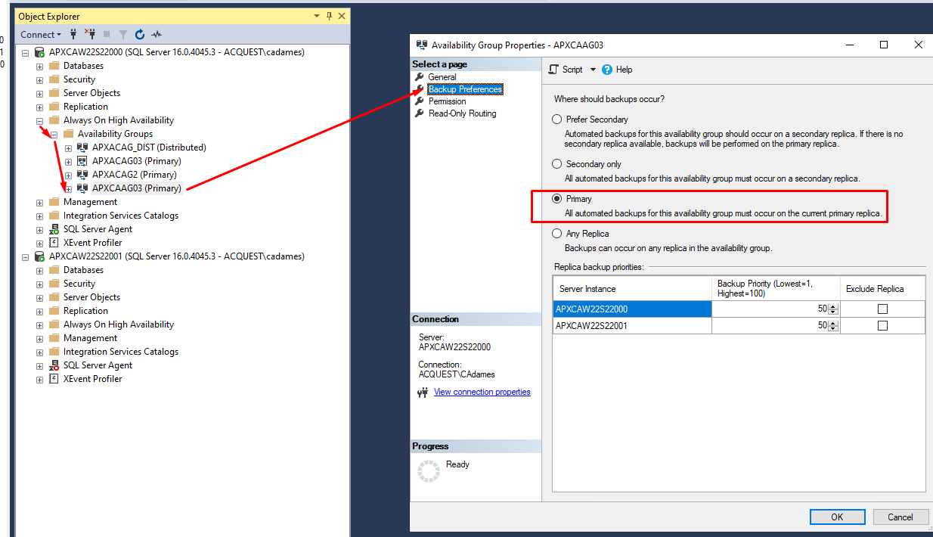Select Databases under APXCAW22S22001
933x537 pixels.
point(83,270)
